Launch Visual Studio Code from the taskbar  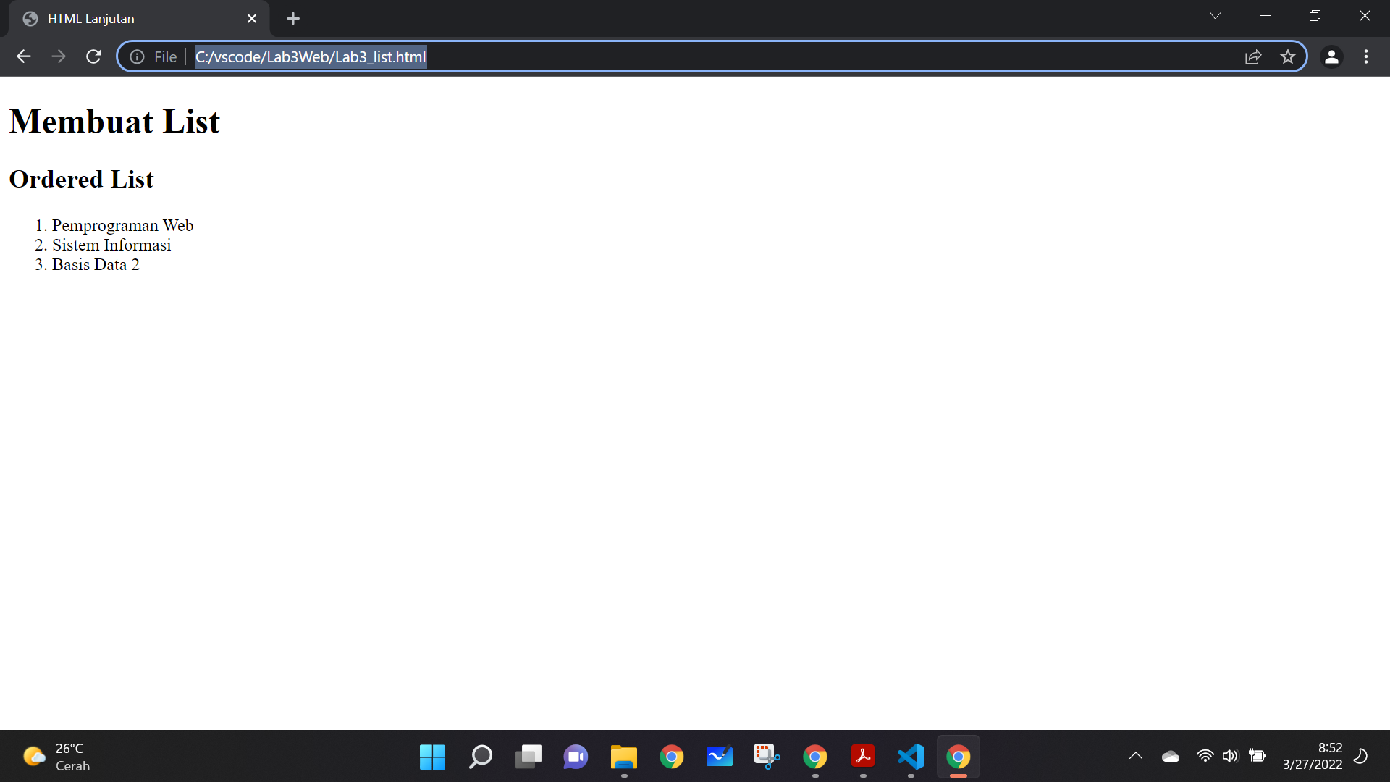click(x=910, y=756)
